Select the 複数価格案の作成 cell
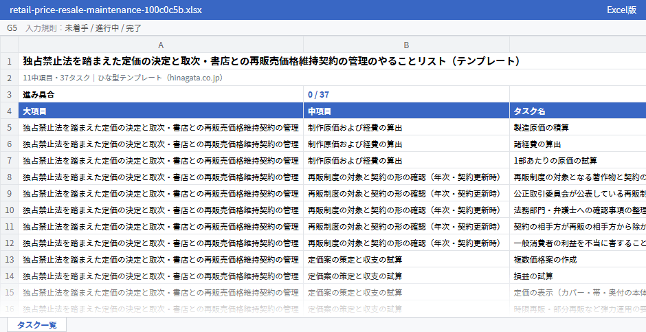This screenshot has height=332, width=646. [x=577, y=260]
